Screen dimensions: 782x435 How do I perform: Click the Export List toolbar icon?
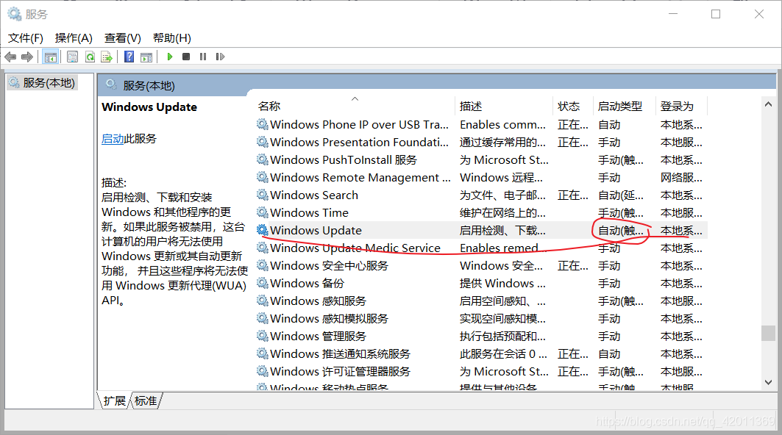[x=107, y=57]
